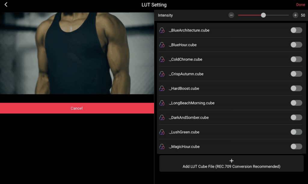The width and height of the screenshot is (308, 184).
Task: Click the _HardBoost.cube LUT icon
Action: [162, 89]
